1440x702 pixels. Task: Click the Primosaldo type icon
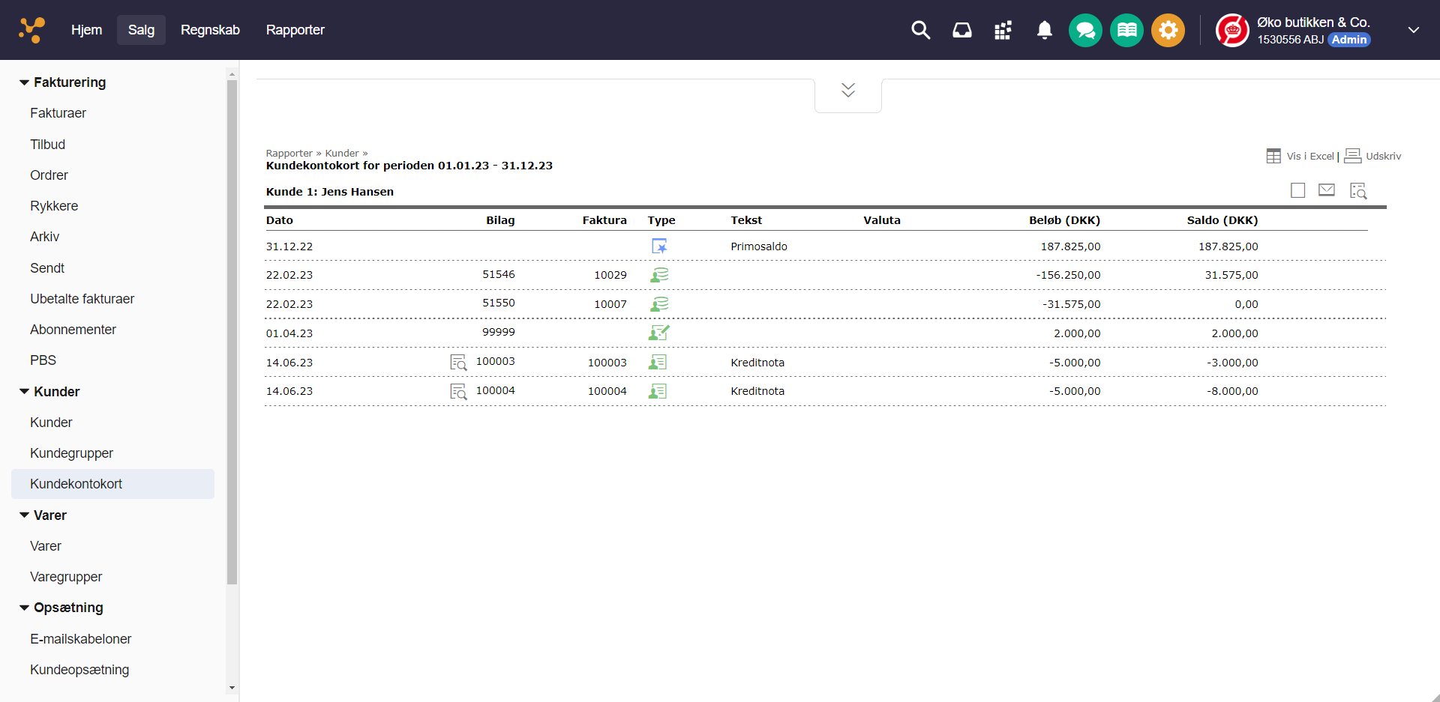[658, 246]
